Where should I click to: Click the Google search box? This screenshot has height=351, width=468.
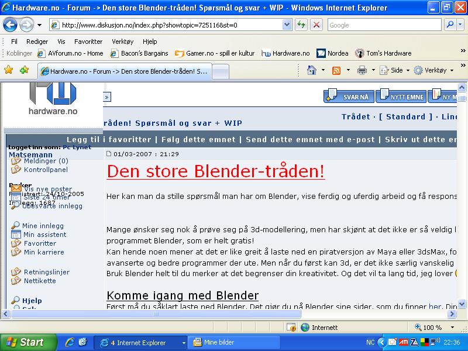click(384, 25)
